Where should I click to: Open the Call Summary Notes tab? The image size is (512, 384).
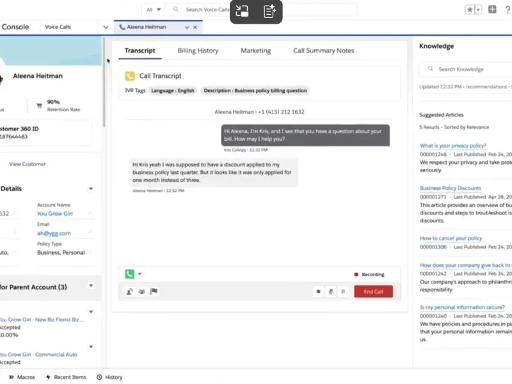coord(323,51)
